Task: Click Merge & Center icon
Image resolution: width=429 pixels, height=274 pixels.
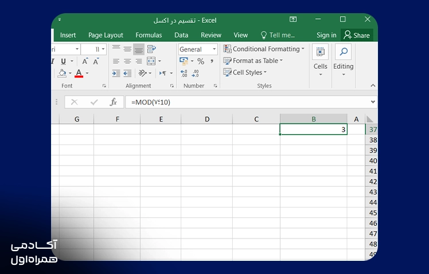Action: tap(151, 61)
